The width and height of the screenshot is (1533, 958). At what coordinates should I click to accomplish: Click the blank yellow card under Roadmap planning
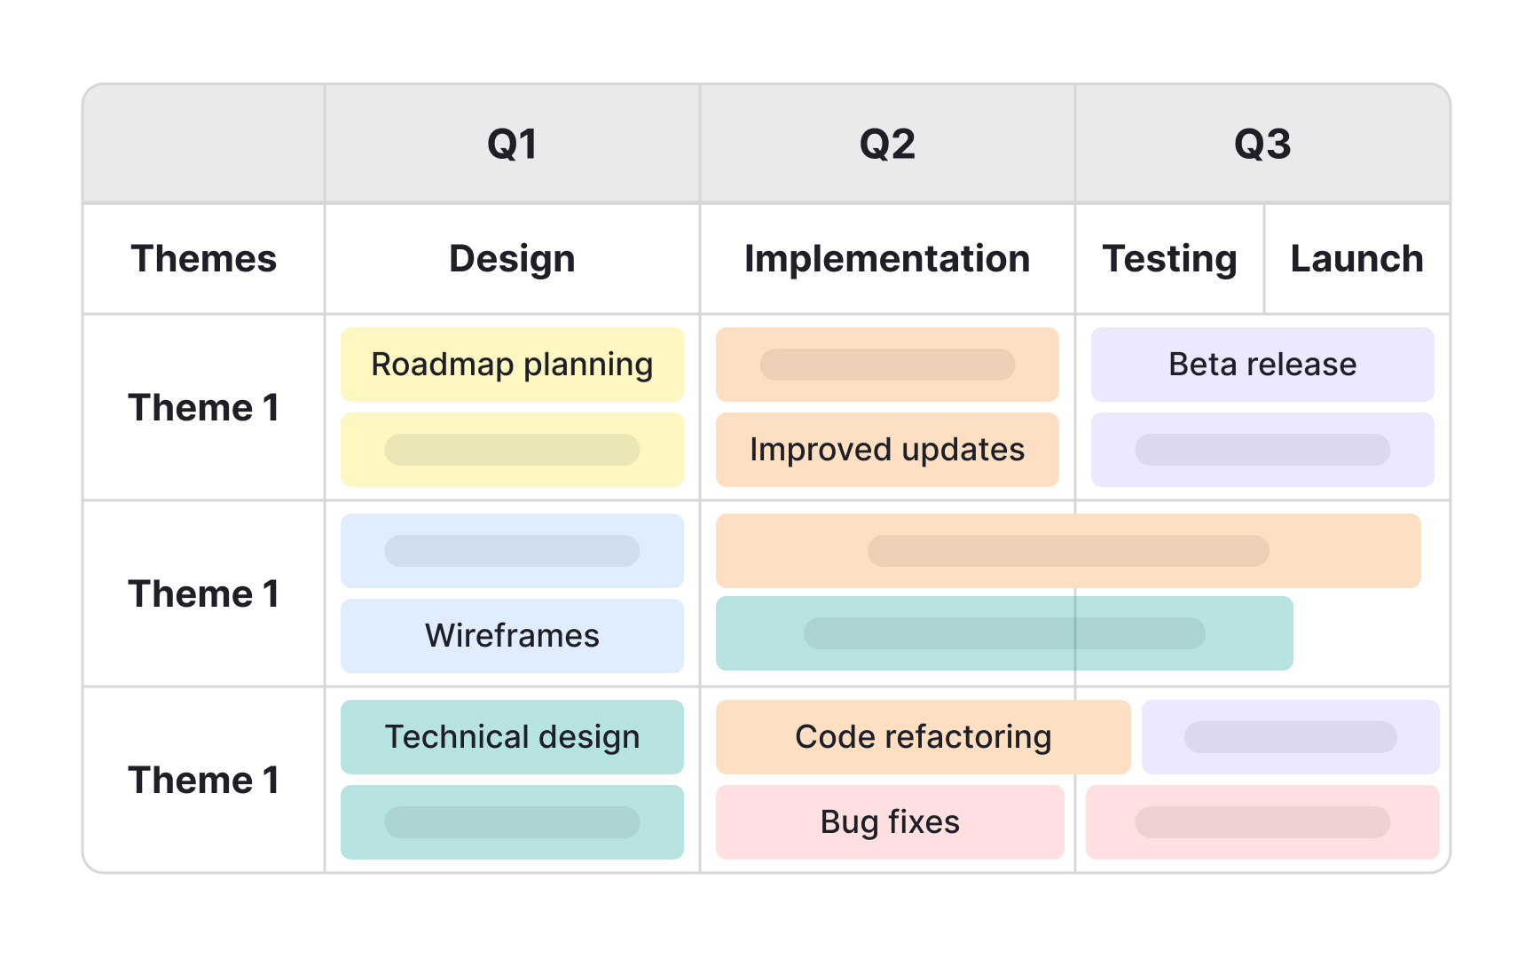click(x=512, y=450)
